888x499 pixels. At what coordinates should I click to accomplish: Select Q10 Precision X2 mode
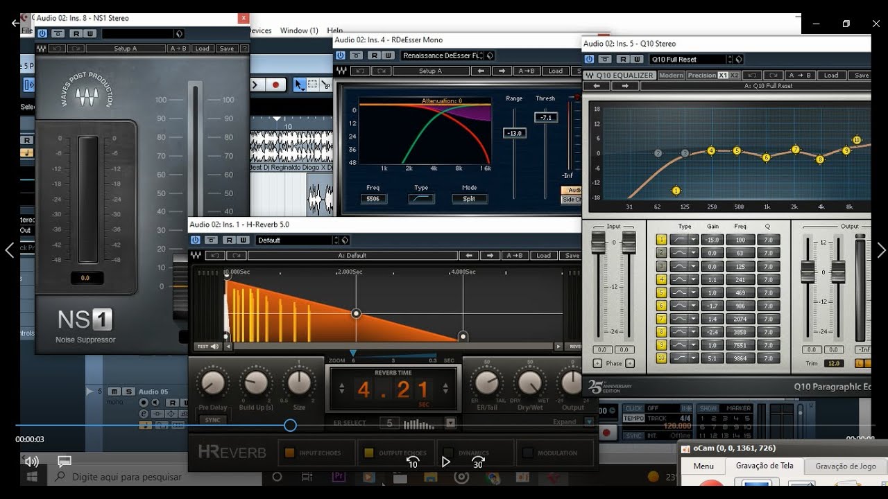point(734,76)
